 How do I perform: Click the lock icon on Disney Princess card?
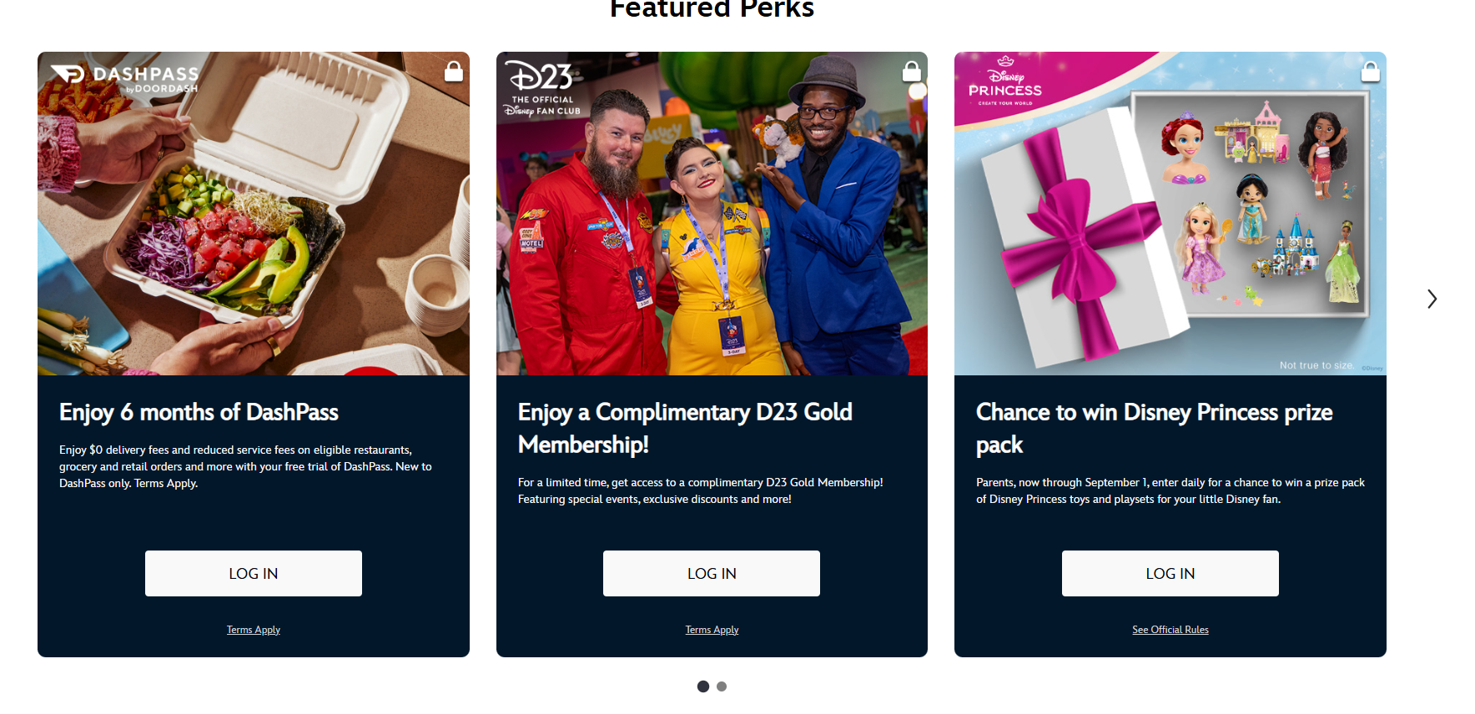coord(1370,72)
